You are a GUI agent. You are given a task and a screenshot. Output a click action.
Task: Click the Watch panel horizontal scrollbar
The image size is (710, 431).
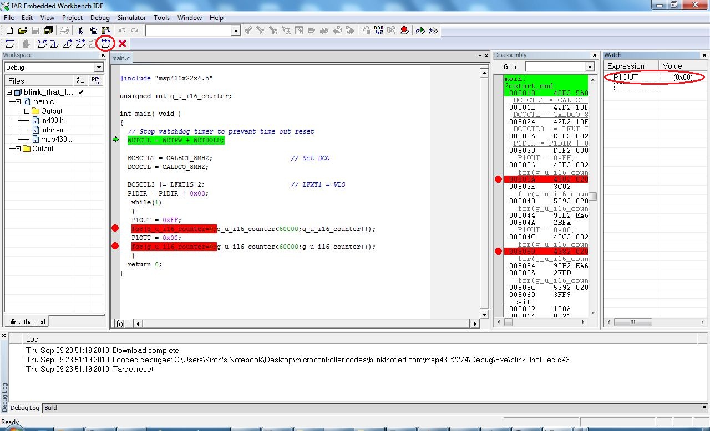click(x=656, y=322)
